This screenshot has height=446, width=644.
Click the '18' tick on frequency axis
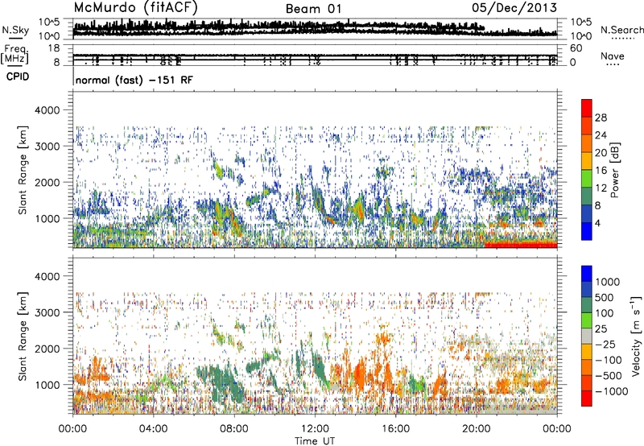pos(53,48)
